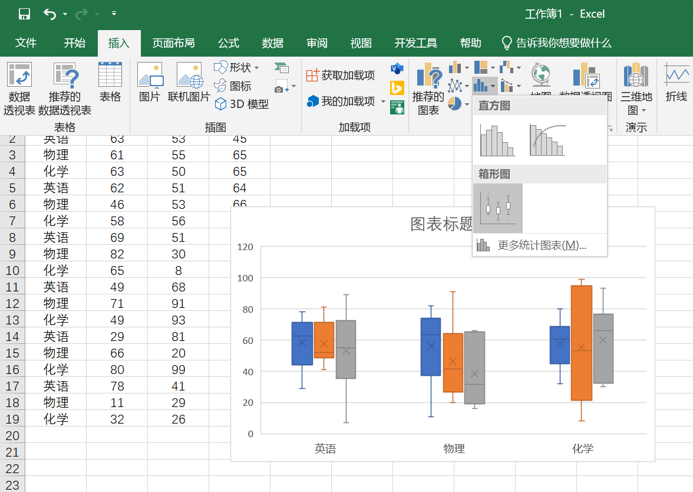Click the 3D Map (三维地图) button

636,88
